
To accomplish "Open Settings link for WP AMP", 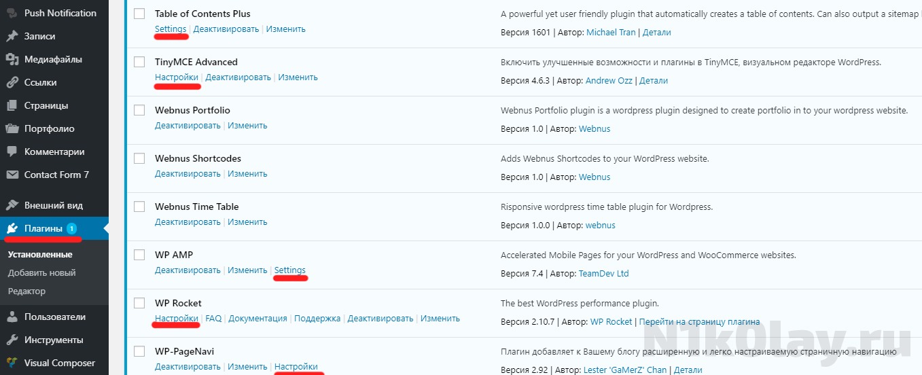I will pyautogui.click(x=290, y=270).
